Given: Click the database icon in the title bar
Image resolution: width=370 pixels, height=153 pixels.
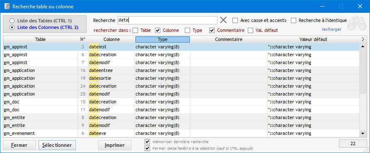Looking at the screenshot, I should tap(6, 6).
